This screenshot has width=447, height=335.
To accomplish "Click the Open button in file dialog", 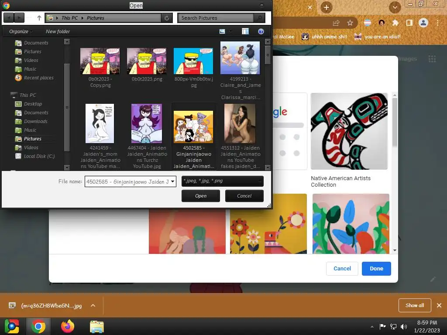I will point(201,196).
